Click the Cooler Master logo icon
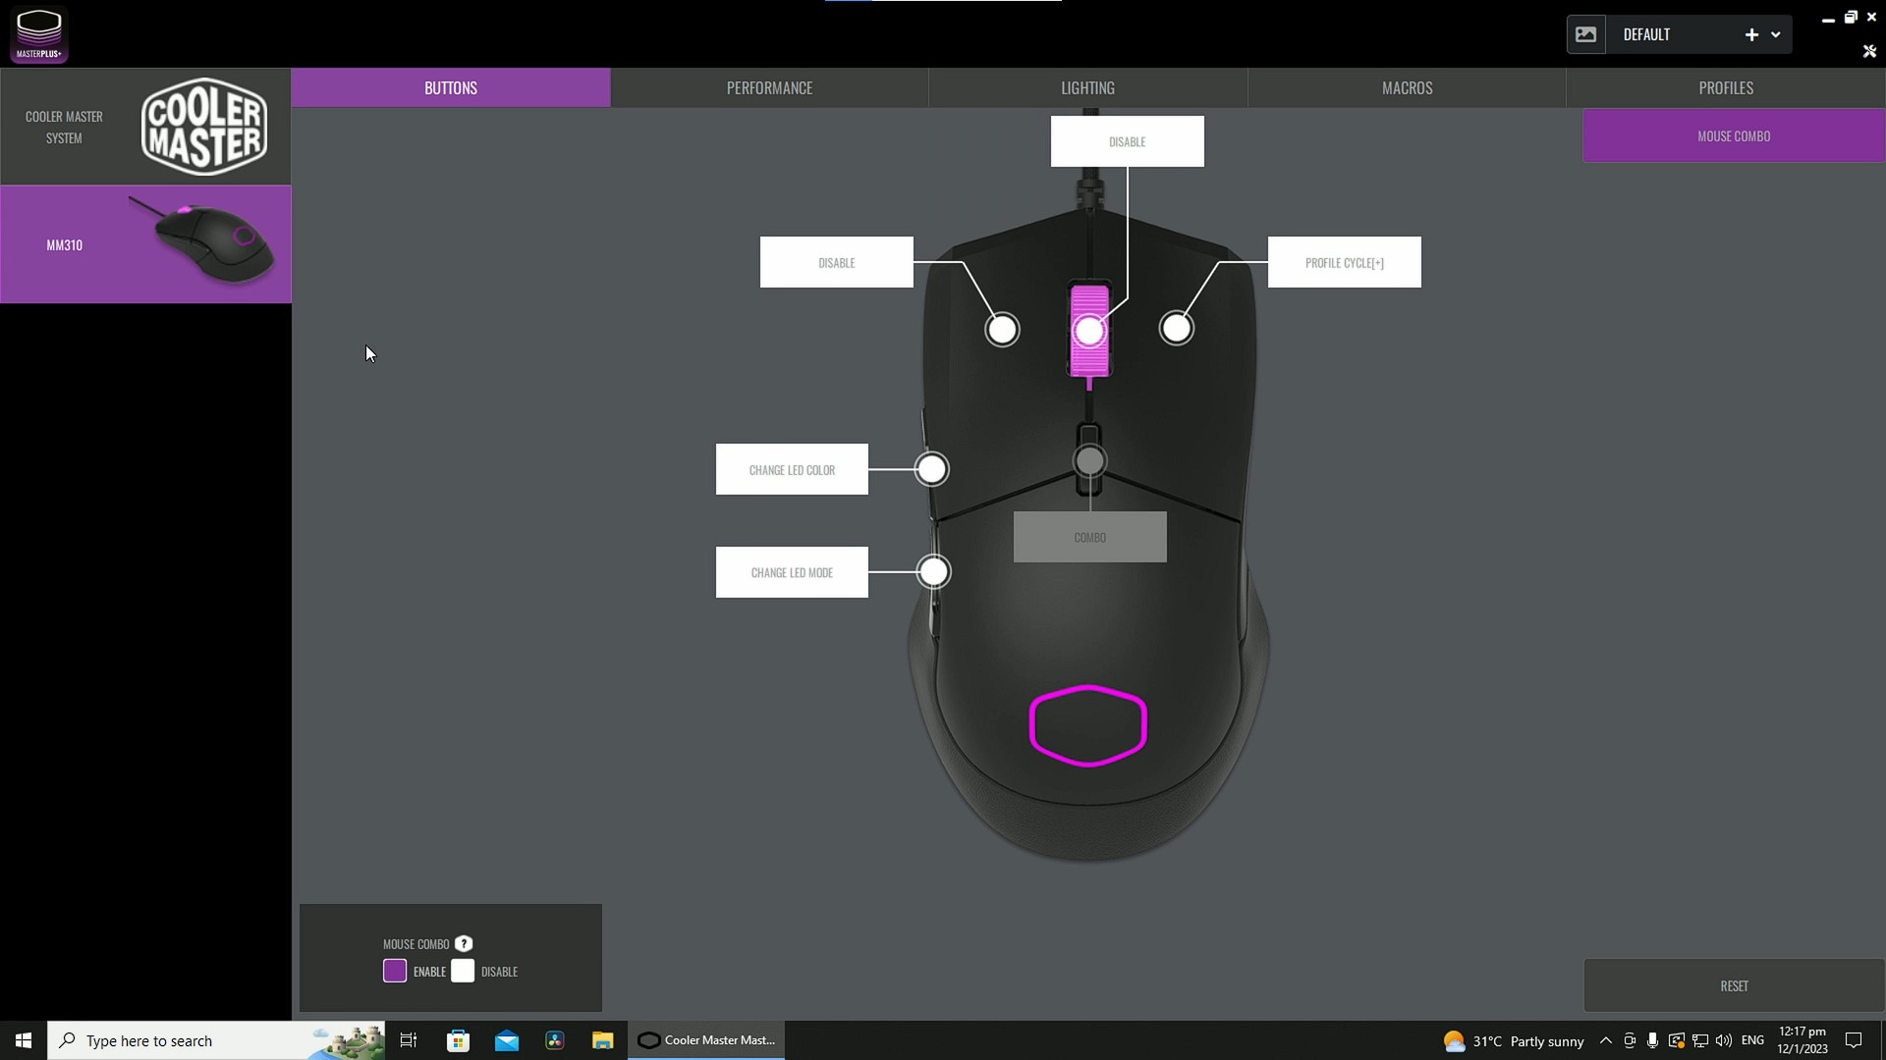The height and width of the screenshot is (1060, 1886). pyautogui.click(x=203, y=126)
